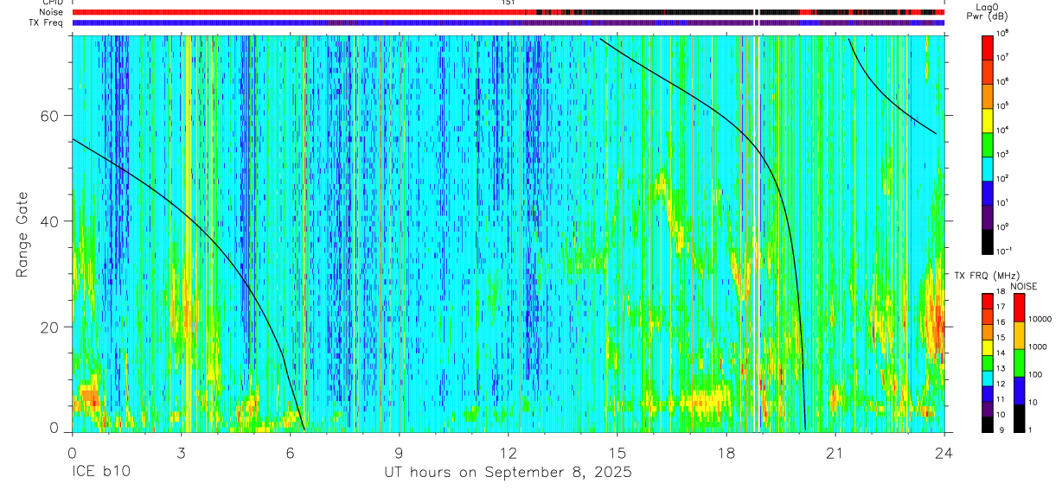Image resolution: width=1062 pixels, height=490 pixels.
Task: Select the yellow 10^4–10^5 Lag0 power swatch
Action: click(x=988, y=119)
